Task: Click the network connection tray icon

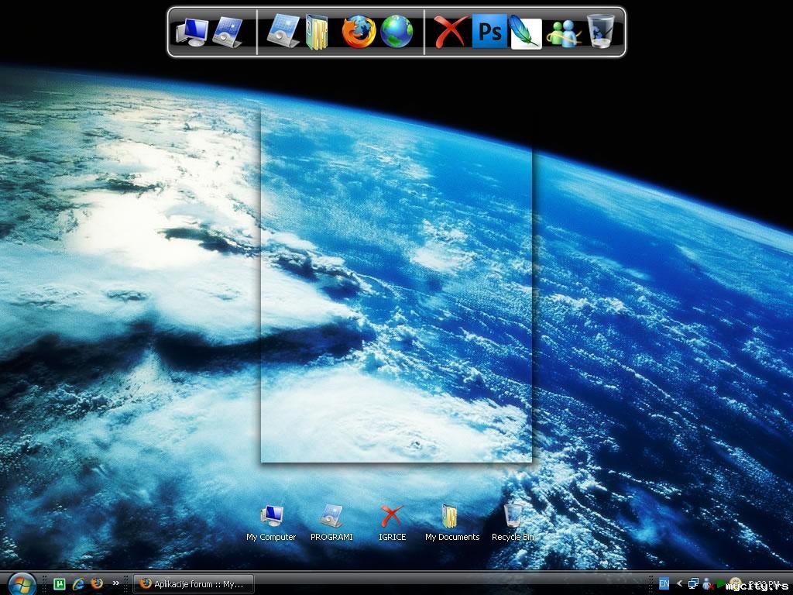Action: pyautogui.click(x=693, y=584)
